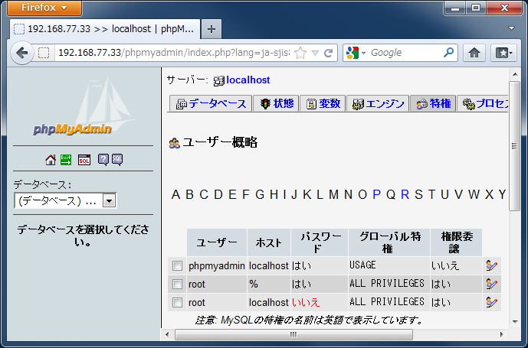This screenshot has height=348, width=528.
Task: Edit privileges icon for root localhost user
Action: coord(492,302)
